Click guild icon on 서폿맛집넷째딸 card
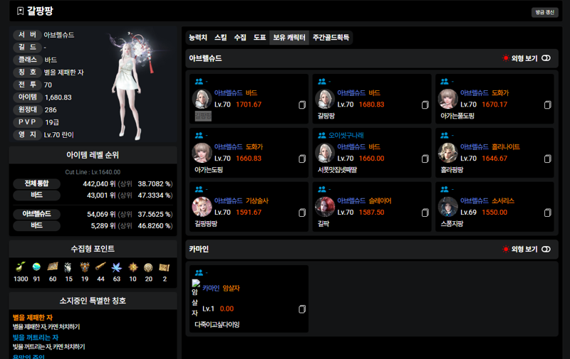The height and width of the screenshot is (359, 570). coord(322,135)
